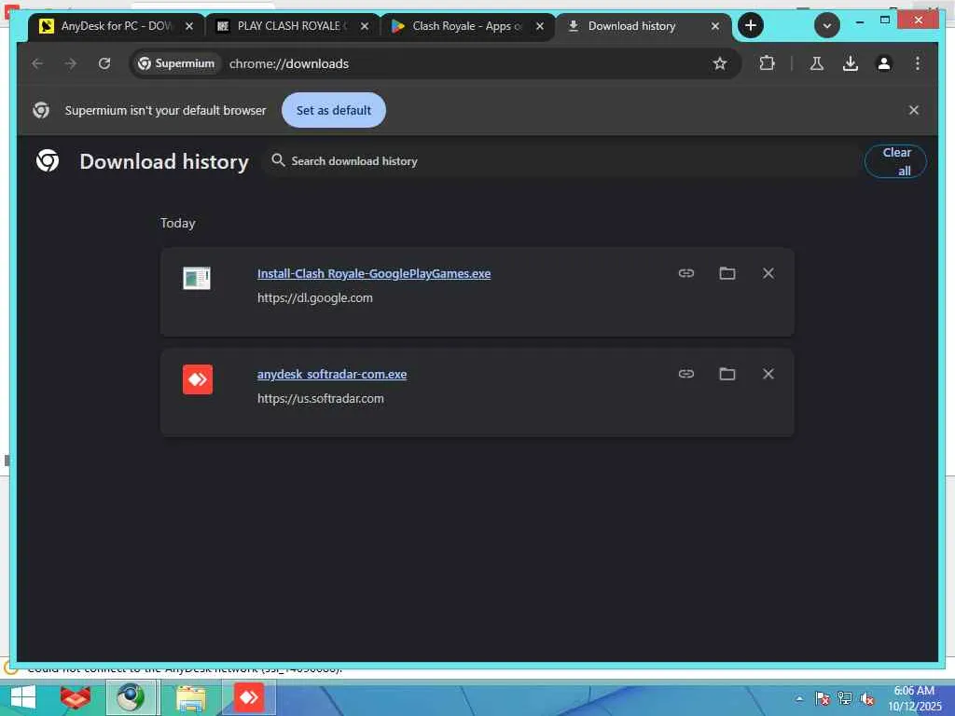955x716 pixels.
Task: Open the Windows Start button
Action: click(23, 697)
